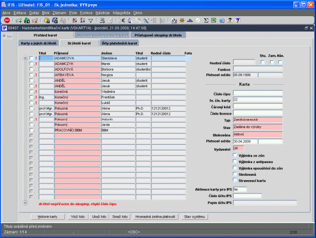
Task: Open the Stav field showing Zadána do výroby
Action: click(x=258, y=127)
